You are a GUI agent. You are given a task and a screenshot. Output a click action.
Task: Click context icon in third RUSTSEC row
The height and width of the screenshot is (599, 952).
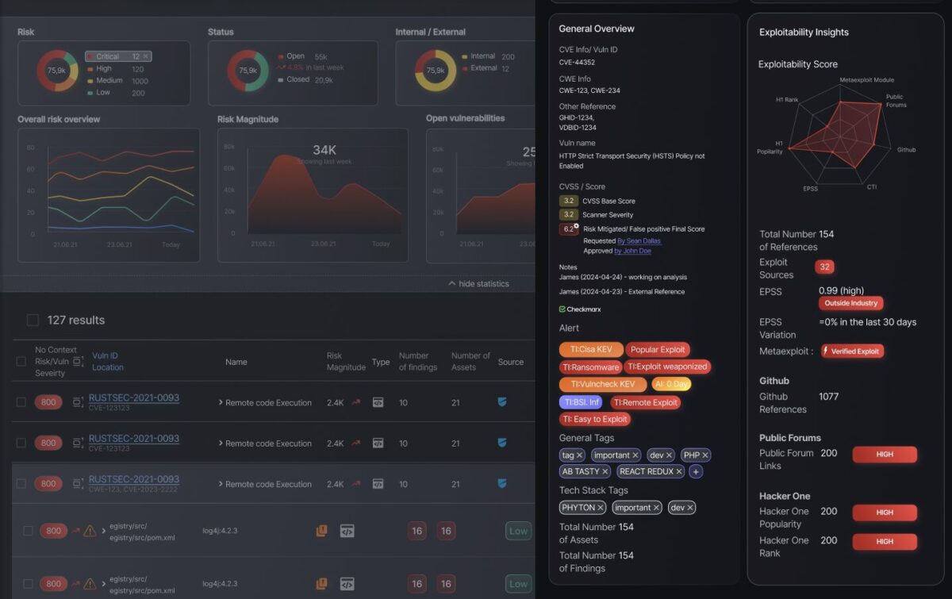[78, 484]
